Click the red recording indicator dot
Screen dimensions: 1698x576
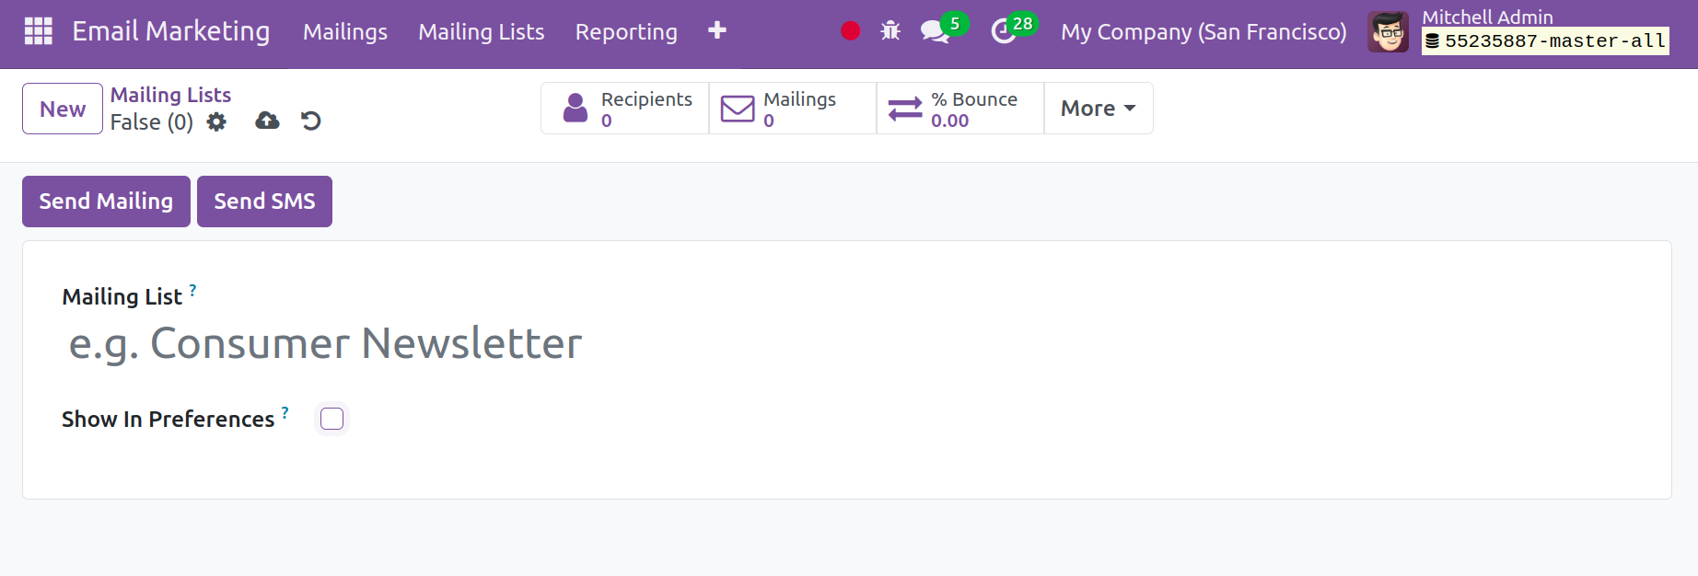coord(850,31)
